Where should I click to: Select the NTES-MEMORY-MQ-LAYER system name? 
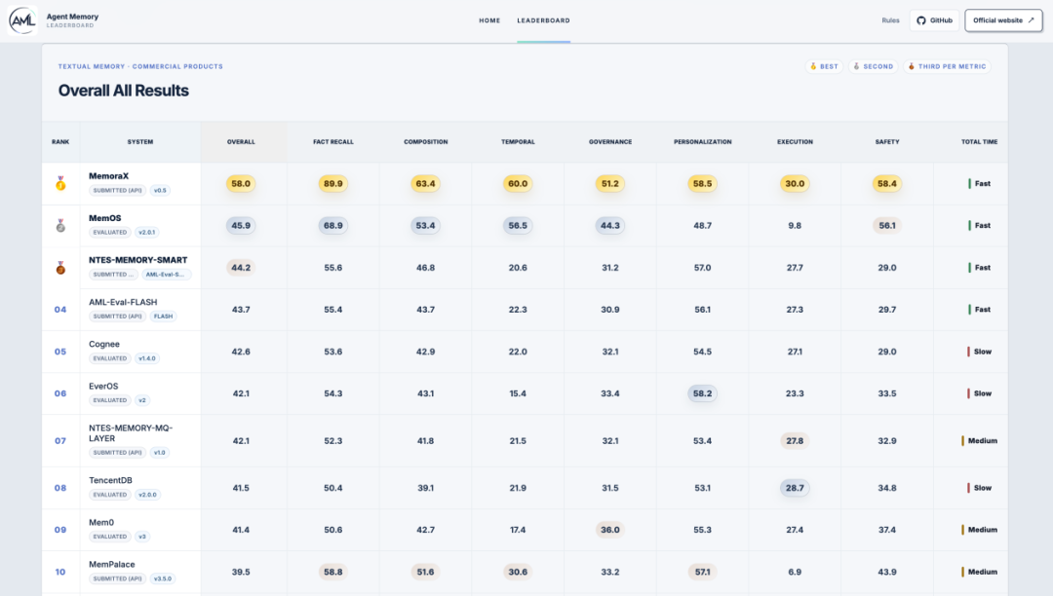pos(131,433)
